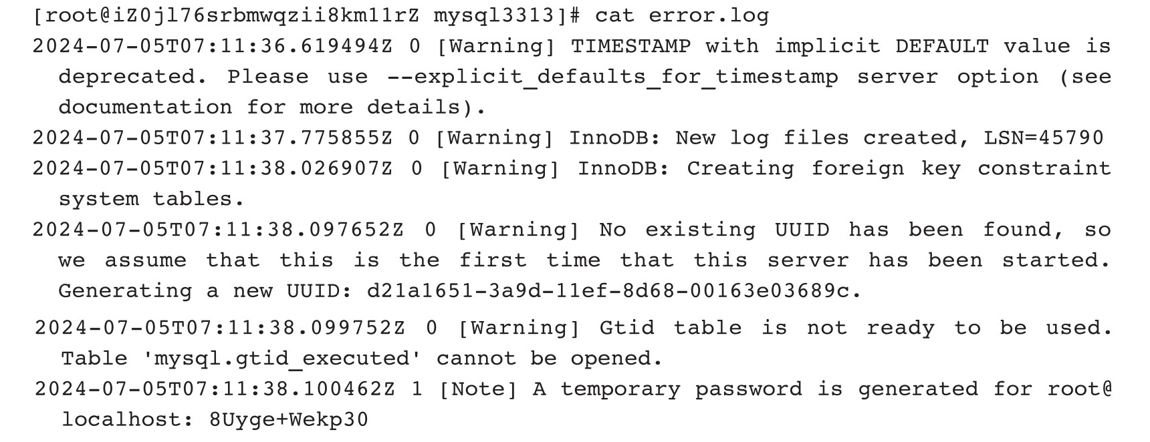Click the 07:11:37.775855Z timestamp
1150x442 pixels.
tap(213, 138)
